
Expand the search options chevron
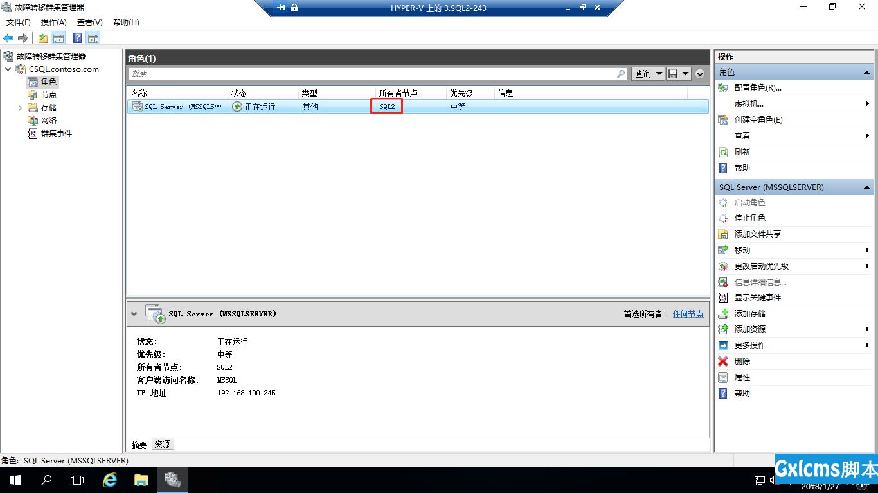point(700,74)
